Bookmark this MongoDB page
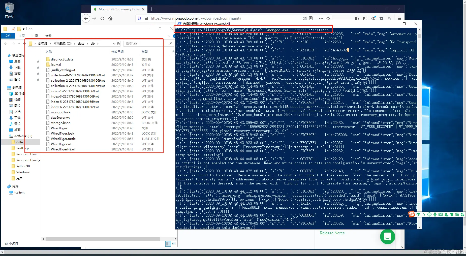Viewport: 466px width, 256px height. (328, 18)
